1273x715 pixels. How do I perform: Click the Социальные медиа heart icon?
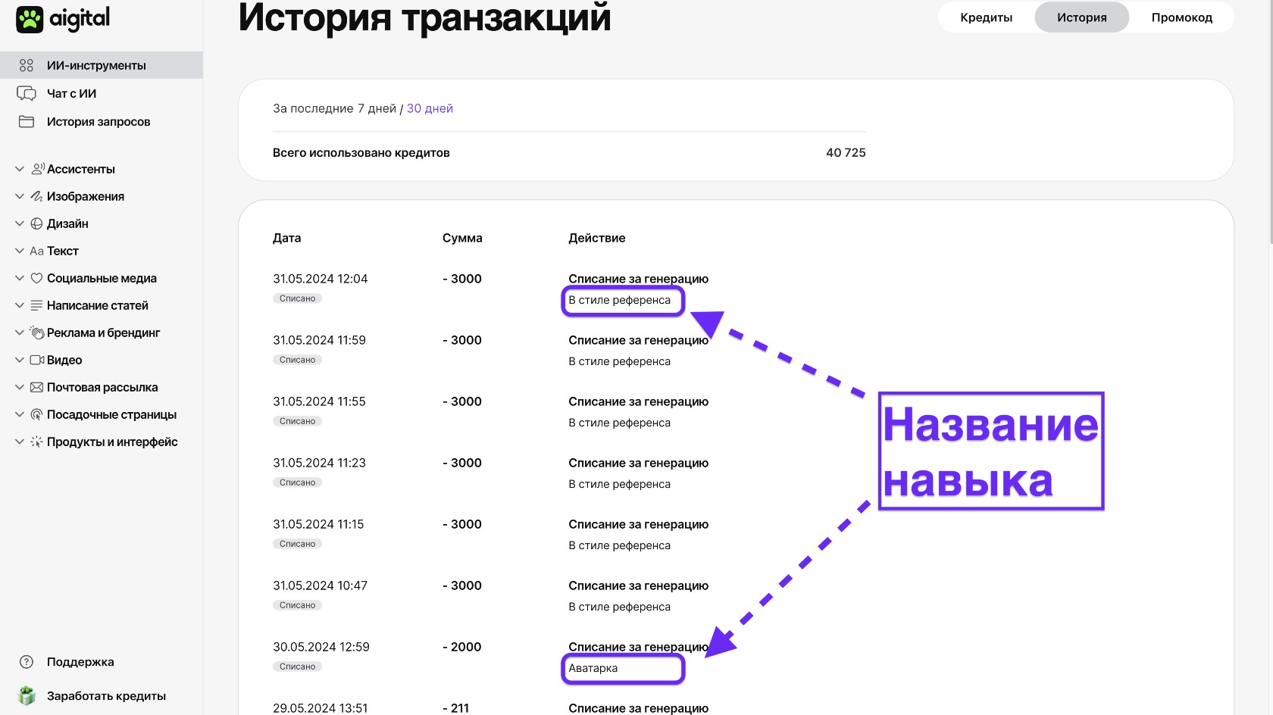[x=36, y=278]
